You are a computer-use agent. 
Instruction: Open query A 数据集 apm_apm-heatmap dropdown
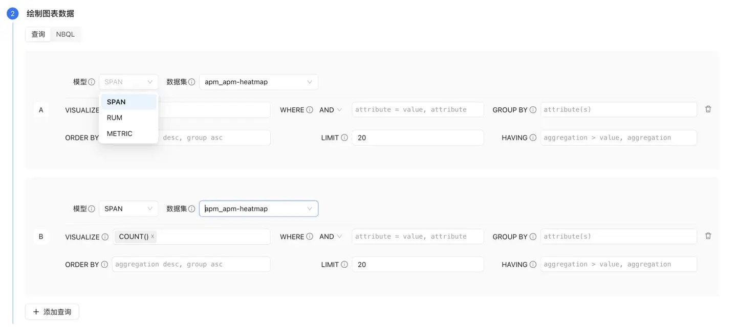pyautogui.click(x=258, y=82)
